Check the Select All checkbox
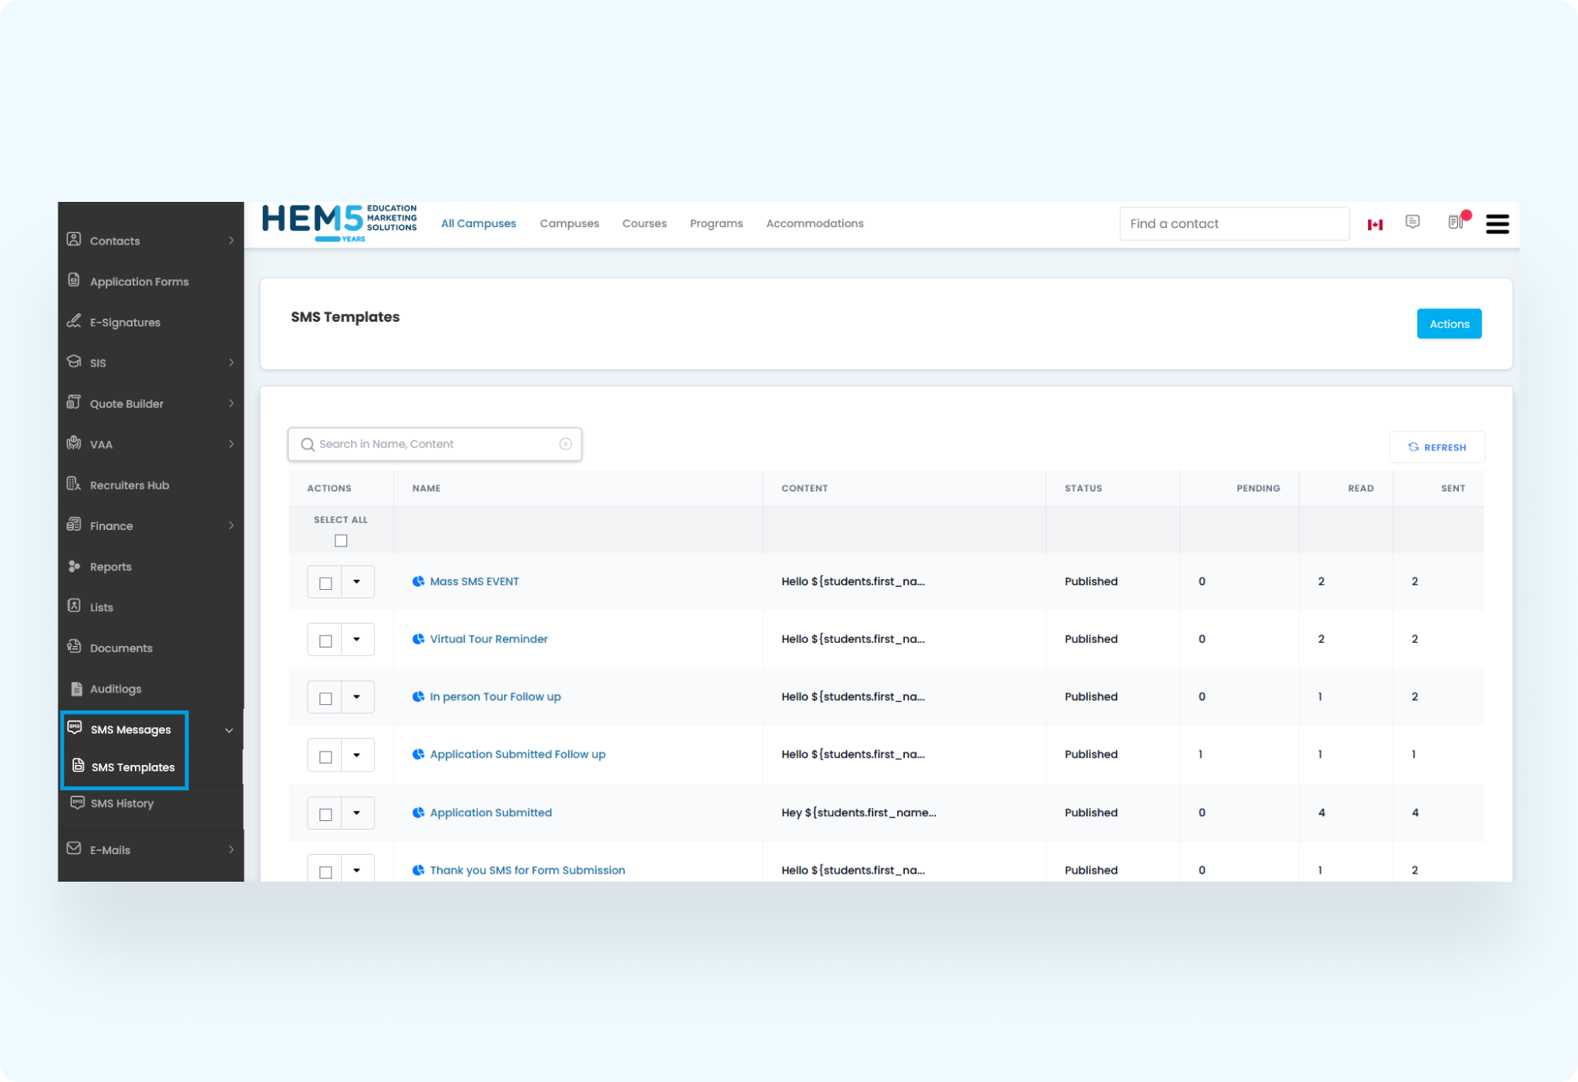1578x1082 pixels. click(341, 540)
